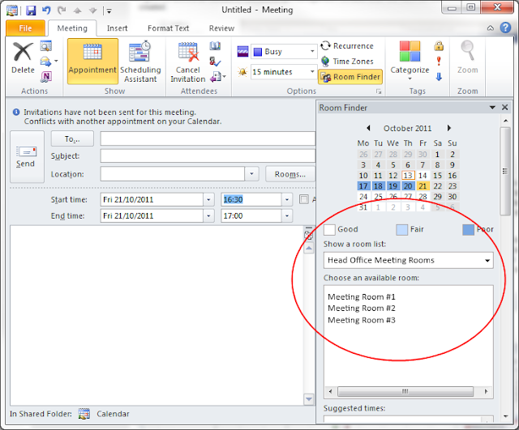Save the meeting with the floppy icon
The height and width of the screenshot is (430, 519).
point(31,11)
